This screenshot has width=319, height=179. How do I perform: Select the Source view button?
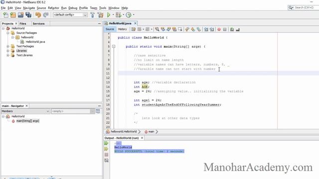(x=110, y=29)
